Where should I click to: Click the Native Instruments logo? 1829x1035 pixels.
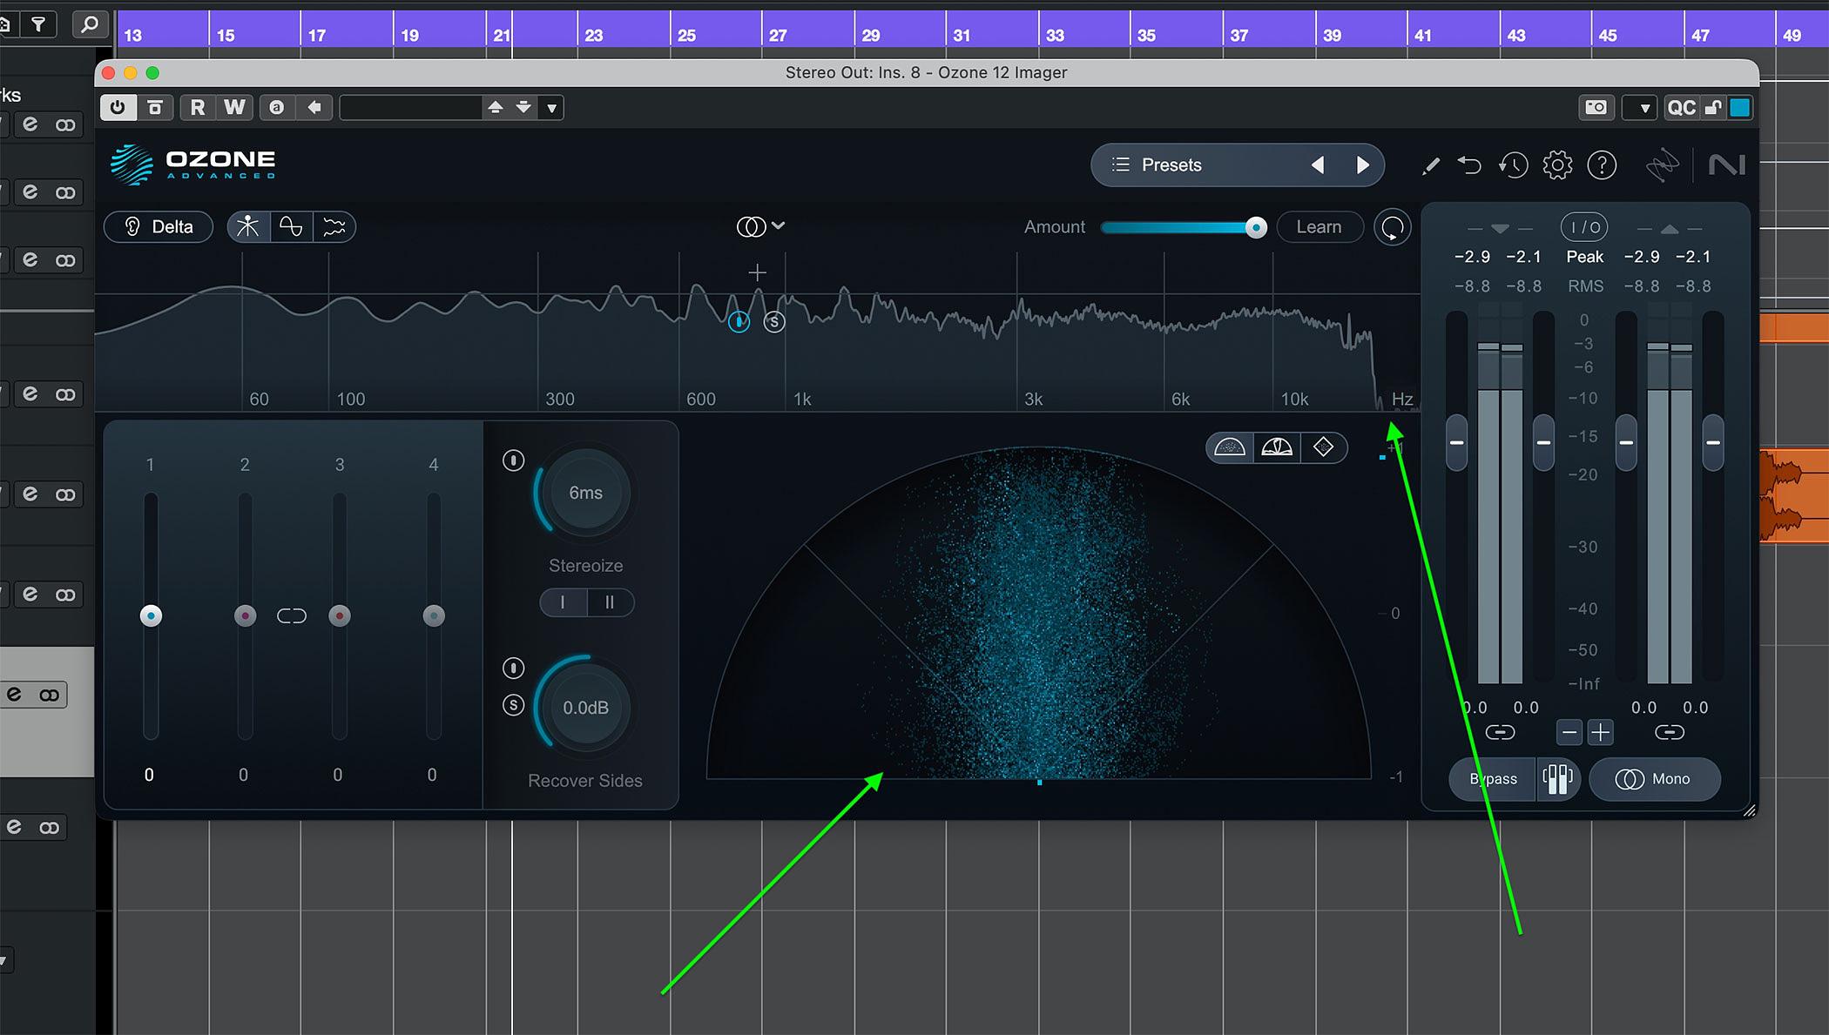(x=1726, y=165)
